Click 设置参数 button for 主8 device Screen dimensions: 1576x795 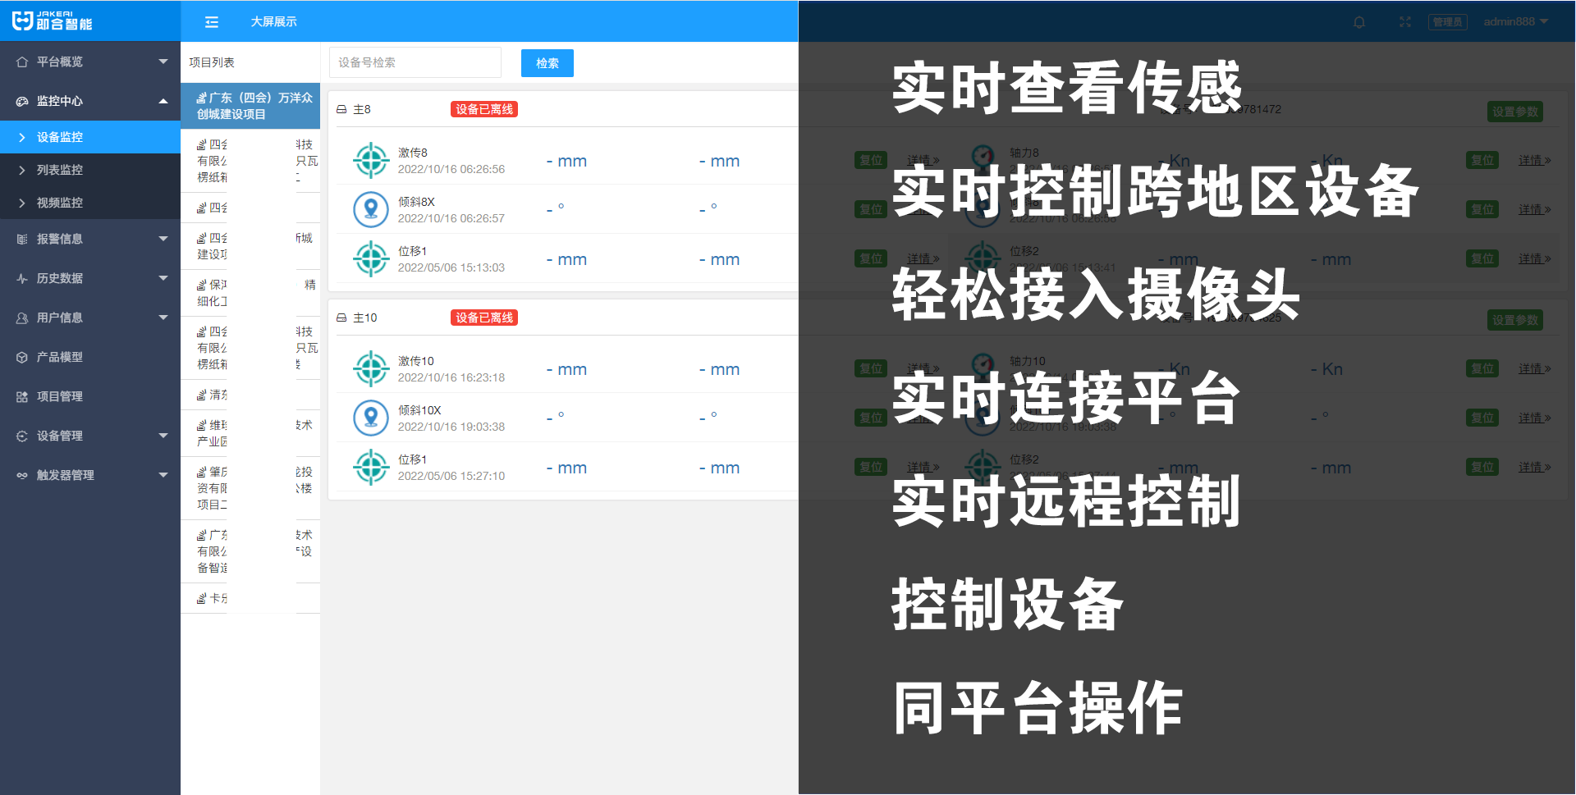1515,112
